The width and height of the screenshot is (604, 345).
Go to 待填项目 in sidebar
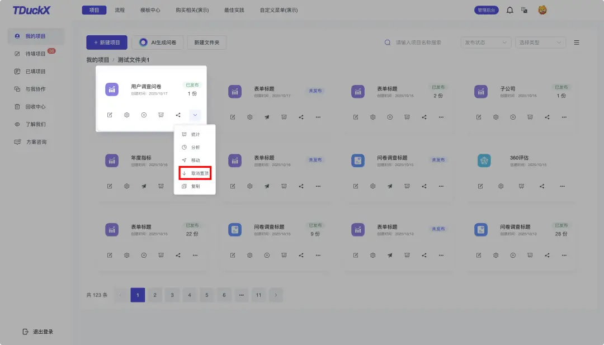36,54
